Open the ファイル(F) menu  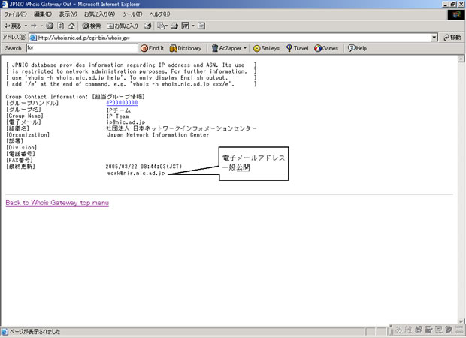[x=15, y=14]
